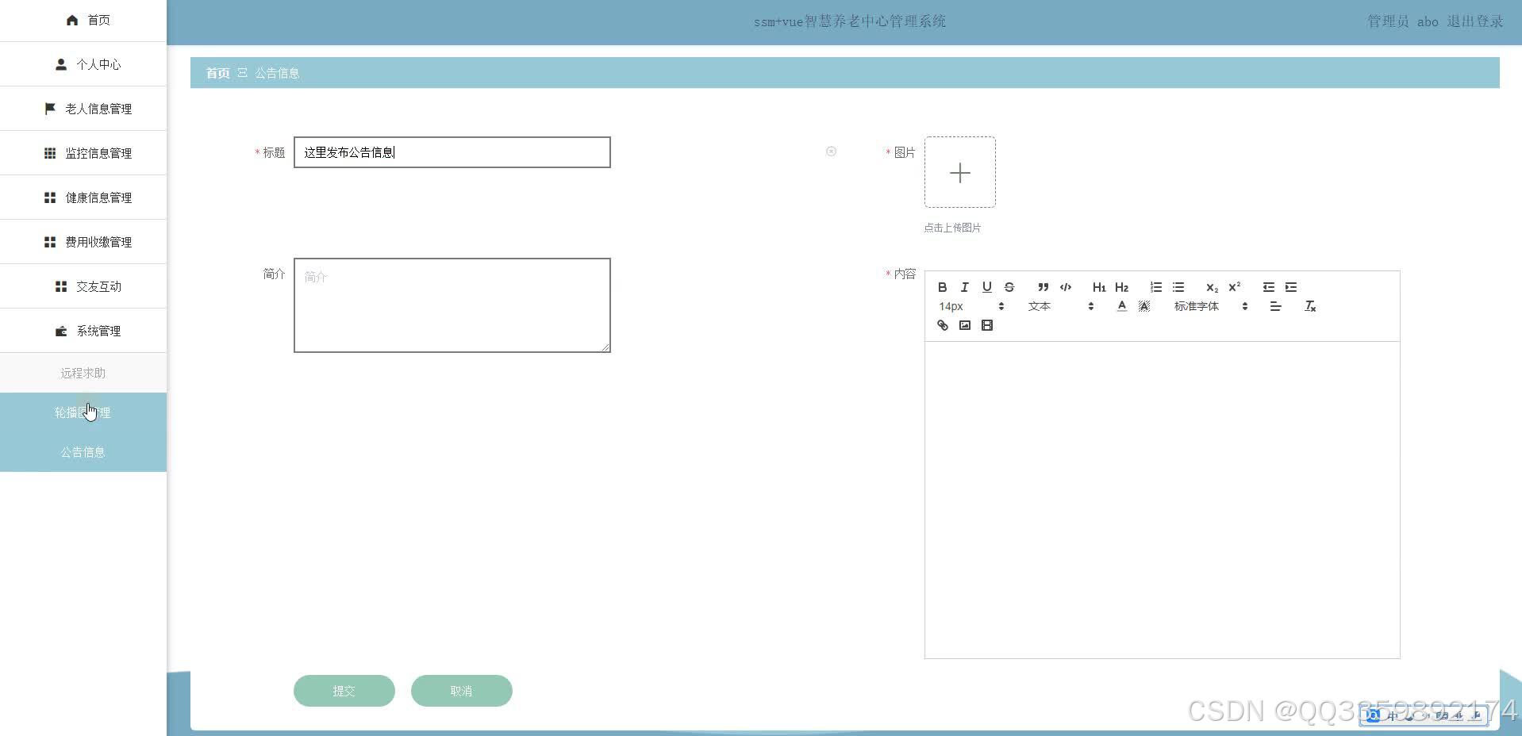Apply the H2 heading style
Viewport: 1522px width, 736px height.
coord(1121,287)
